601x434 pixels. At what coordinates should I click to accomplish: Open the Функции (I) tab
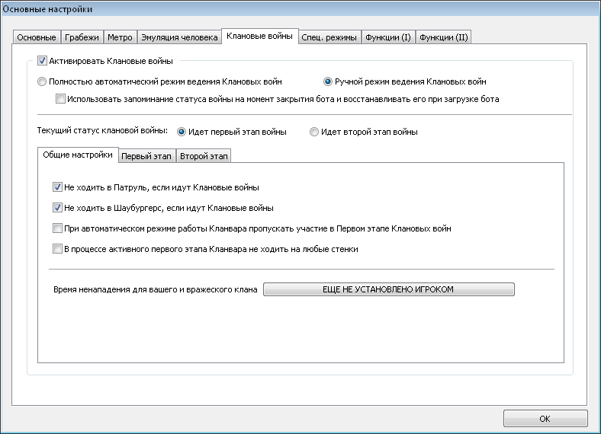point(388,37)
